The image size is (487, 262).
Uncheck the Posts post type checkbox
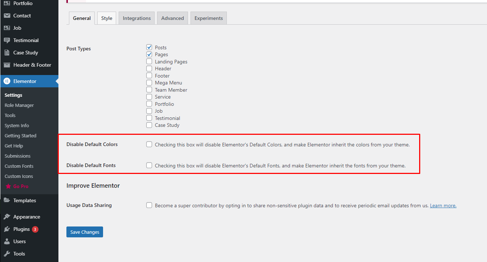pyautogui.click(x=149, y=47)
